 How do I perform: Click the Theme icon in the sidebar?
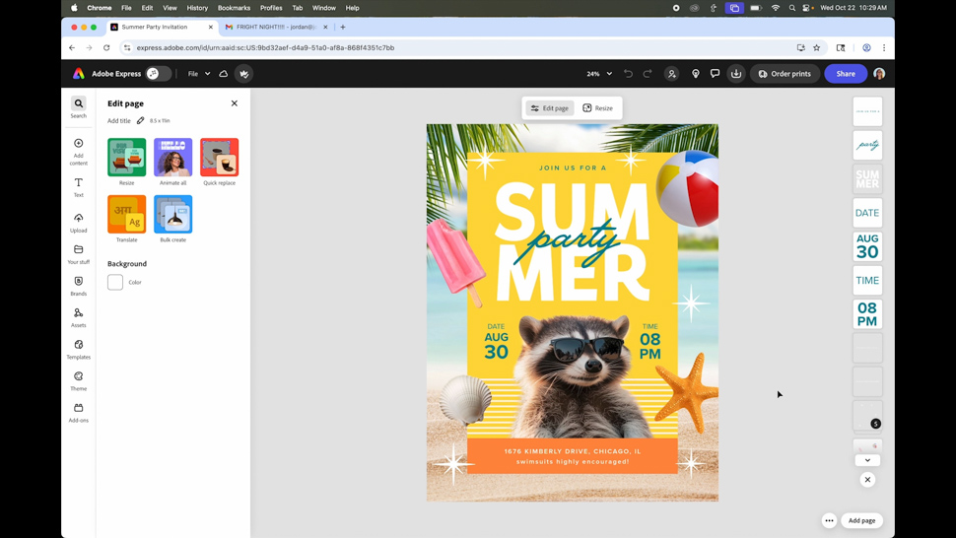[x=79, y=380]
